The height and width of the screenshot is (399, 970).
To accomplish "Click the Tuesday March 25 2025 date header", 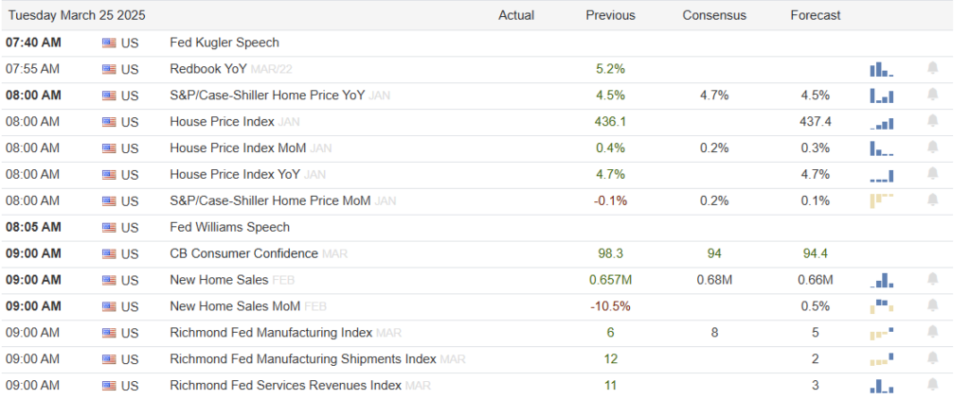I will click(x=77, y=15).
